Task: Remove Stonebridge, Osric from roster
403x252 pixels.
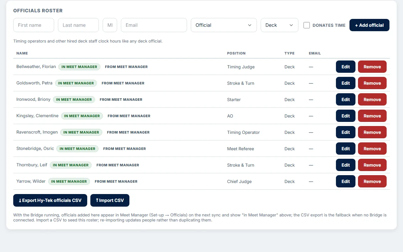Action: point(372,149)
